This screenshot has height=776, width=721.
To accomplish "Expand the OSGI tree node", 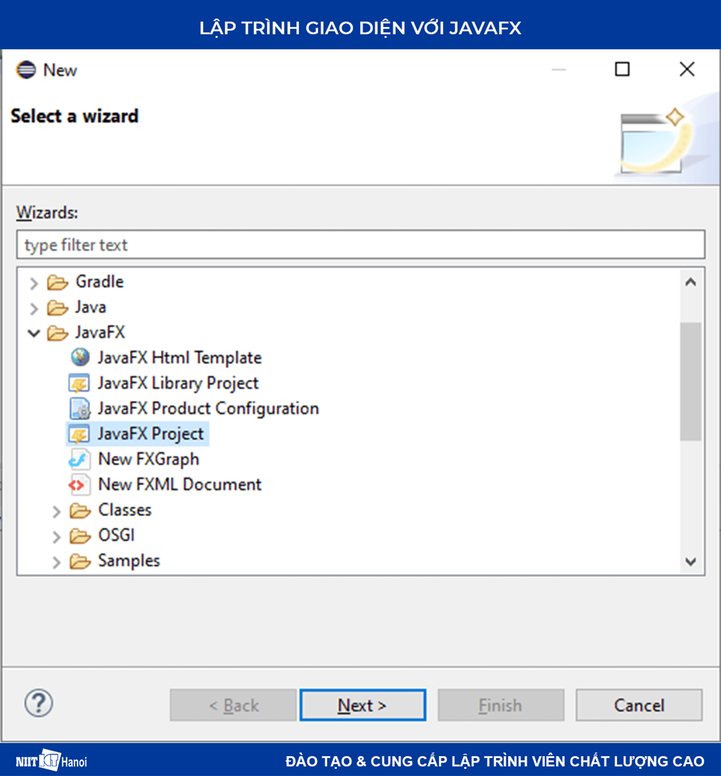I will coord(56,535).
